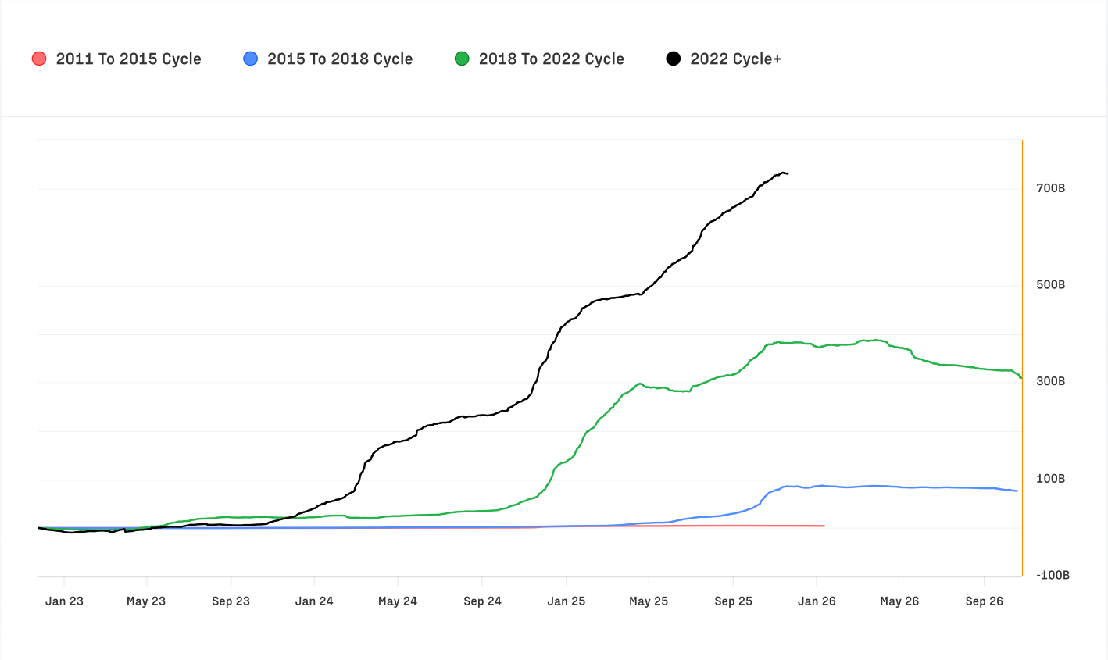Select the Jan 24 x-axis tick label
This screenshot has width=1108, height=660.
tap(314, 601)
